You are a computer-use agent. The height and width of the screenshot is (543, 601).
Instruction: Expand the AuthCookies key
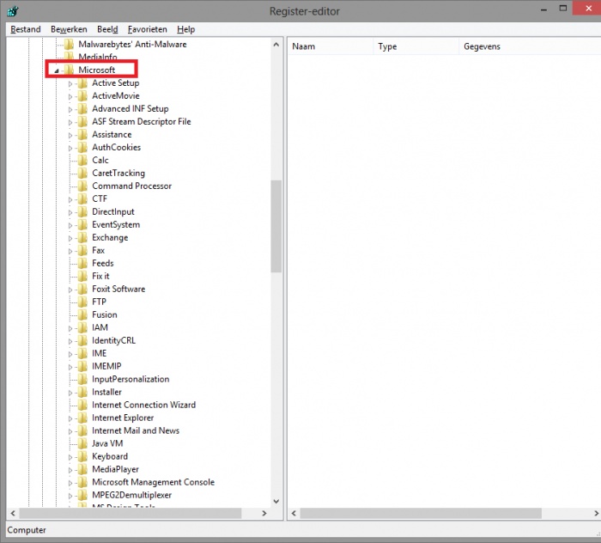tap(70, 148)
